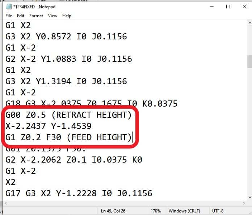Open the Format menu
The image size is (252, 215).
(x=36, y=16)
